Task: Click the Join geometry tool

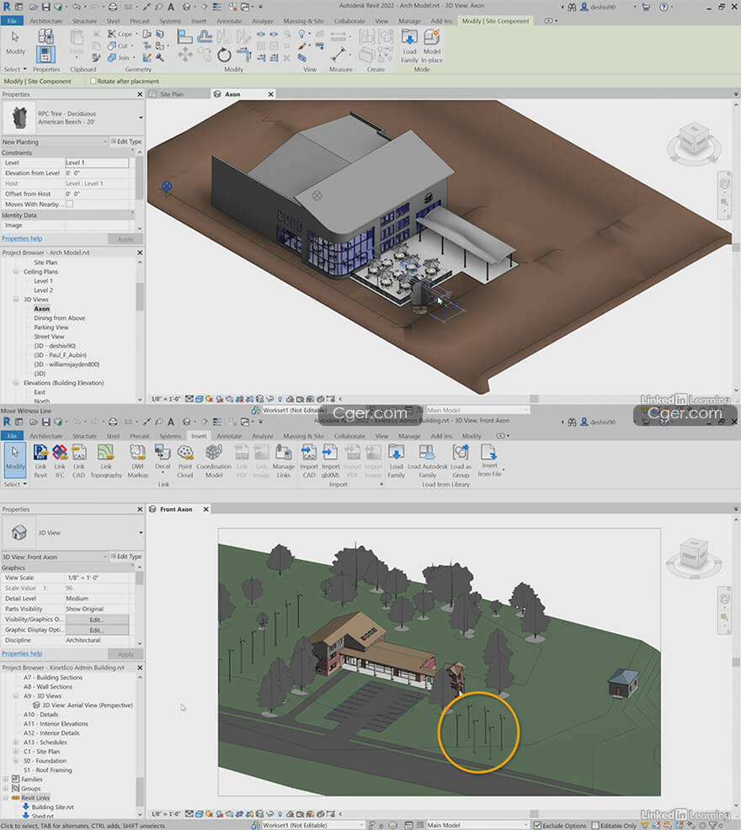Action: [x=120, y=58]
